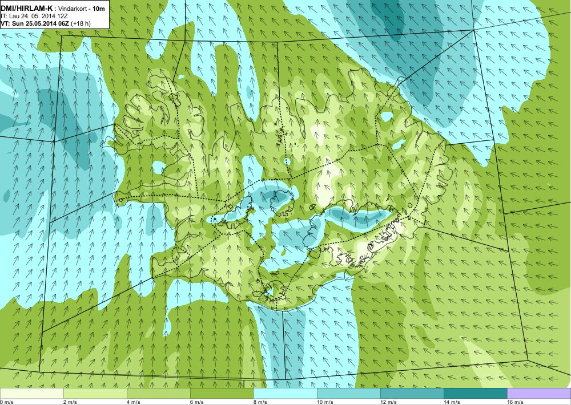Viewport: 571px width, 405px height.
Task: Click the '6 m/s' legend label
Action: [197, 402]
